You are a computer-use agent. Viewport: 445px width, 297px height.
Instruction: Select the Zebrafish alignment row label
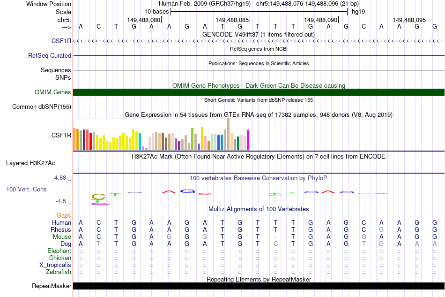pyautogui.click(x=59, y=272)
